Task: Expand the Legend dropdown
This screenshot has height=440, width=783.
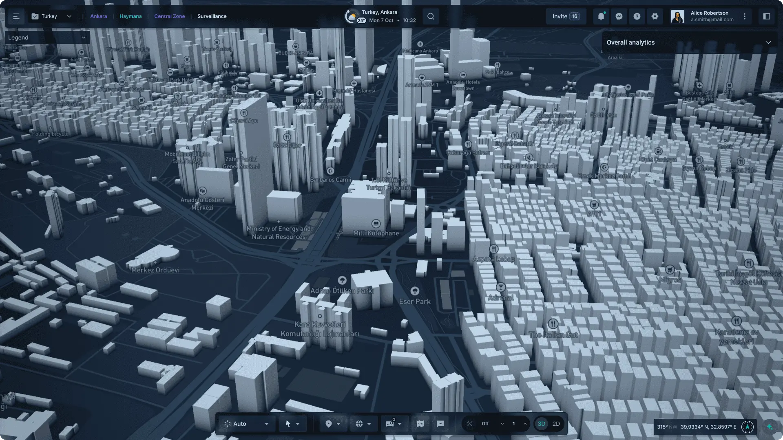Action: click(84, 37)
